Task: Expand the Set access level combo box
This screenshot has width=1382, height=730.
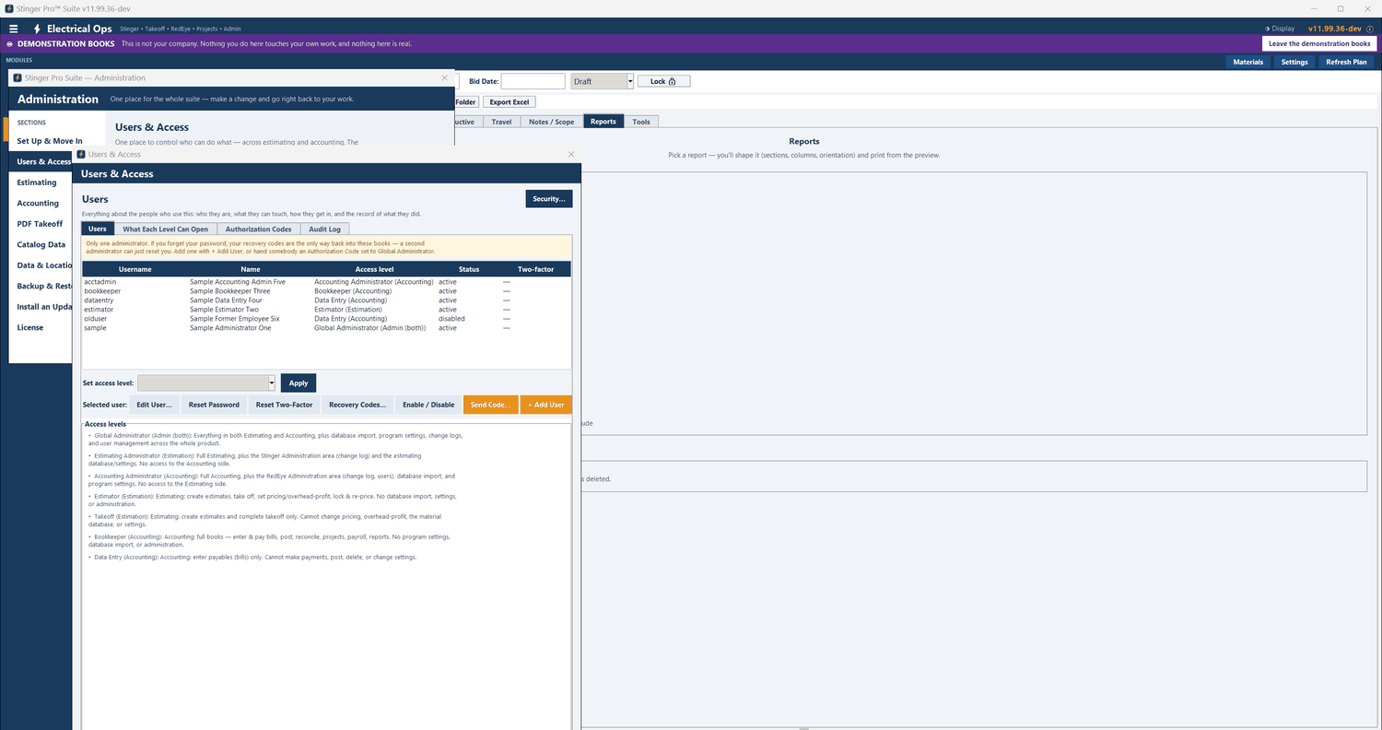Action: pos(272,383)
